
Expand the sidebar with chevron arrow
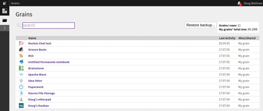tap(5, 28)
